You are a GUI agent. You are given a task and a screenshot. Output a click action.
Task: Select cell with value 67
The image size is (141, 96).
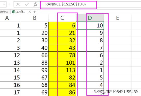point(35,78)
